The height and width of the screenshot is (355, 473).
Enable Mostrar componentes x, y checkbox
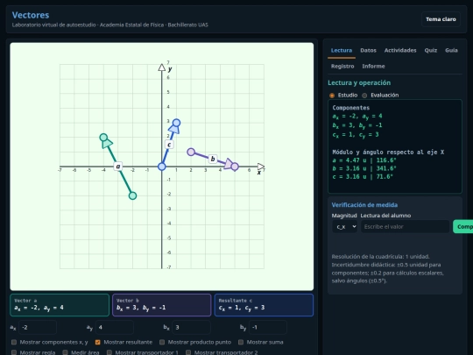(14, 342)
